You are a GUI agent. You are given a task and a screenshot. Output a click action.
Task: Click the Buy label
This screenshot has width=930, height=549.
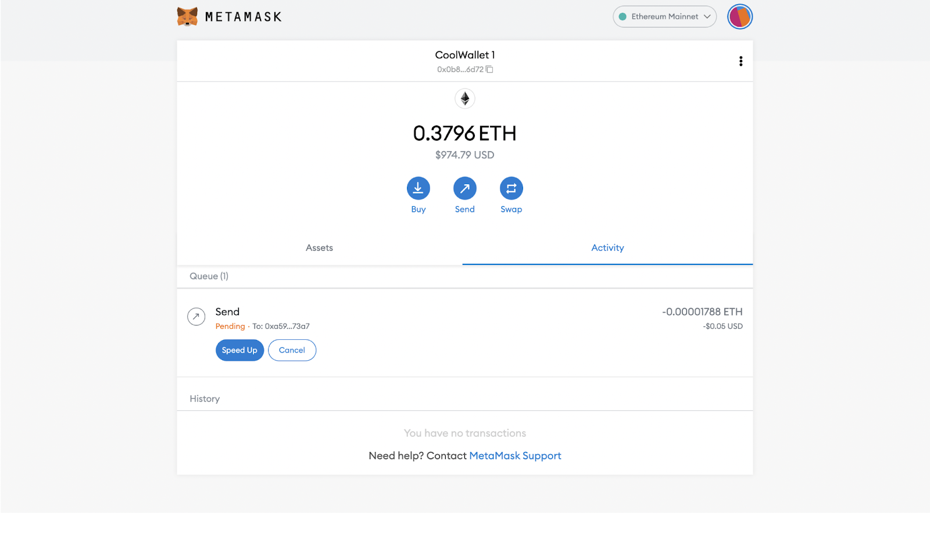click(x=419, y=210)
